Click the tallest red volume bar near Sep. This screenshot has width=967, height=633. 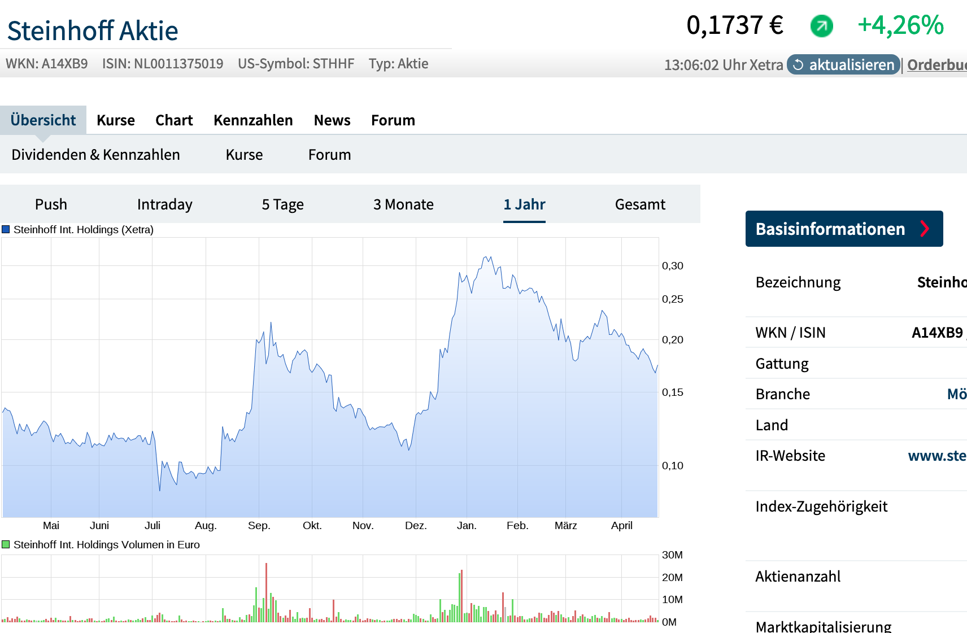[266, 592]
